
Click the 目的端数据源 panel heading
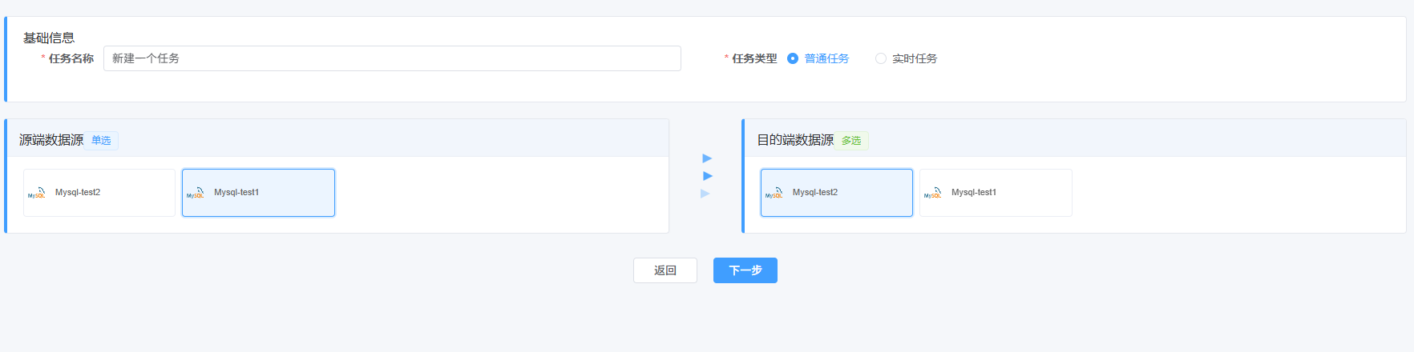(x=795, y=140)
